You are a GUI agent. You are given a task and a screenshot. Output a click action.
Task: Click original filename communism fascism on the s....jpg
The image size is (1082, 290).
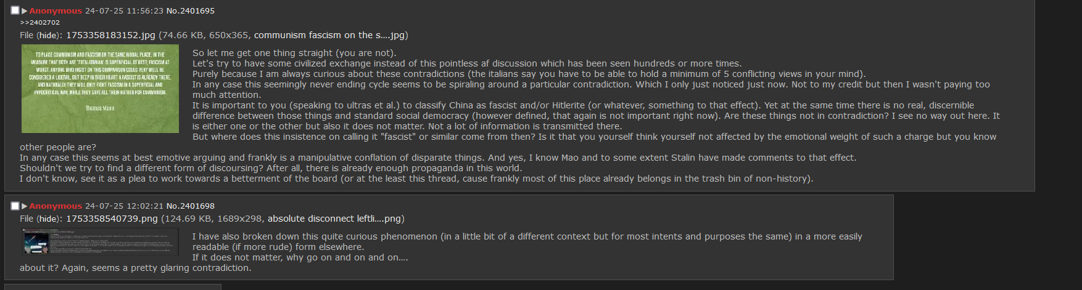[329, 35]
